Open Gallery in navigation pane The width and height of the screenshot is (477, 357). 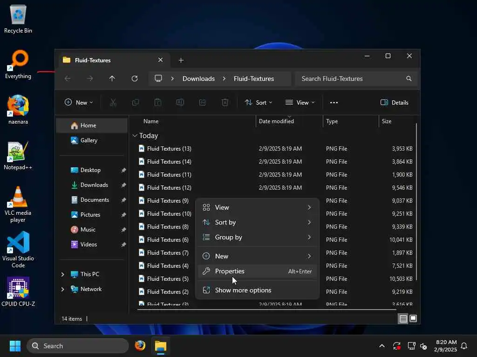click(x=92, y=140)
